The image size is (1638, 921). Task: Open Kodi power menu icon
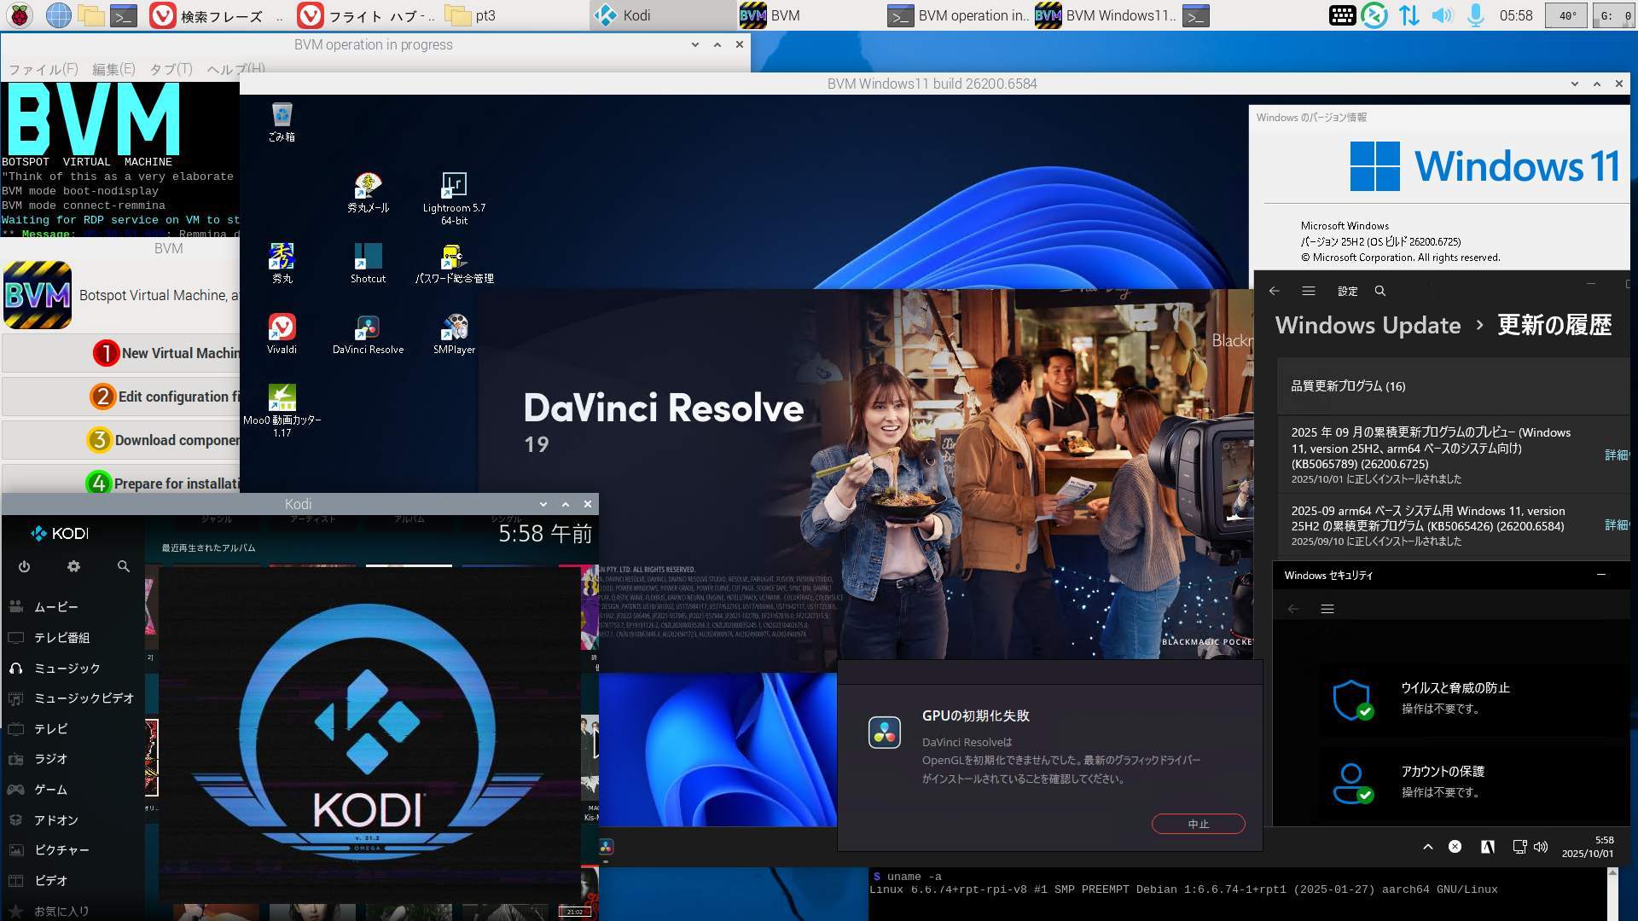tap(24, 566)
